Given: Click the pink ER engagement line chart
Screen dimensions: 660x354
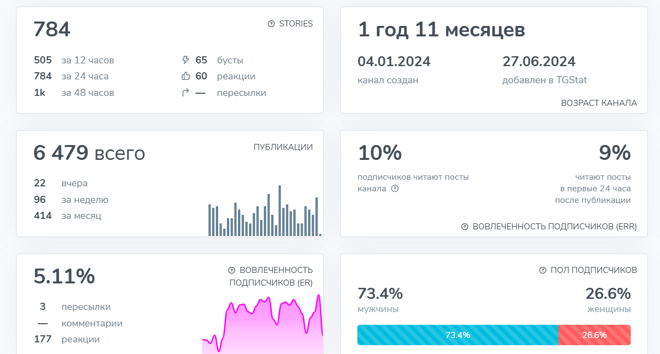Looking at the screenshot, I should click(262, 325).
